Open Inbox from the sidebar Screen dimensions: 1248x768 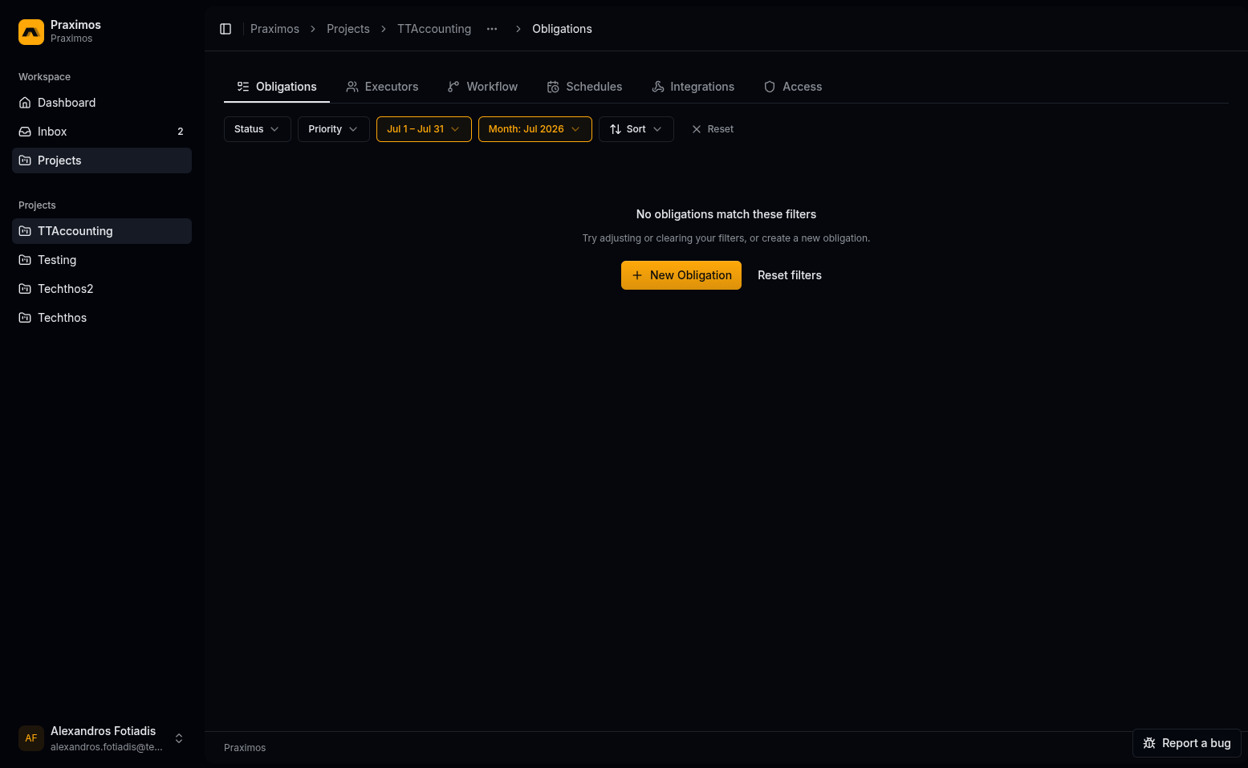102,132
